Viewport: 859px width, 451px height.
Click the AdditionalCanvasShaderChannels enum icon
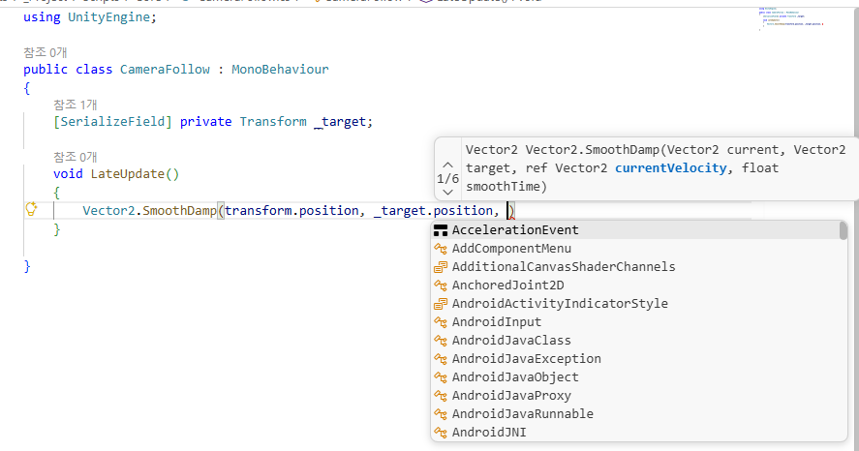pos(441,267)
